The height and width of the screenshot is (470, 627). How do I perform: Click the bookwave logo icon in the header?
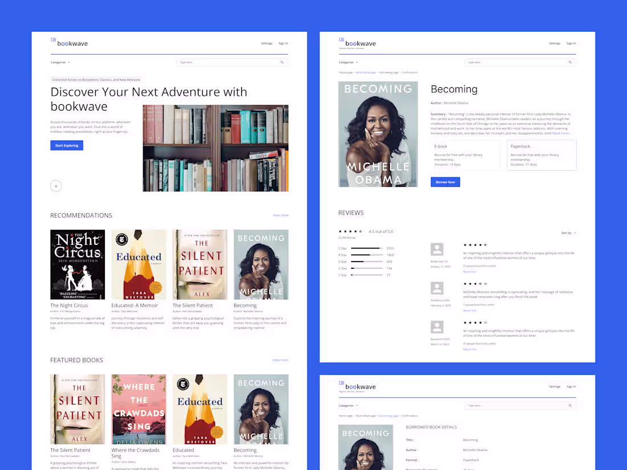[52, 40]
